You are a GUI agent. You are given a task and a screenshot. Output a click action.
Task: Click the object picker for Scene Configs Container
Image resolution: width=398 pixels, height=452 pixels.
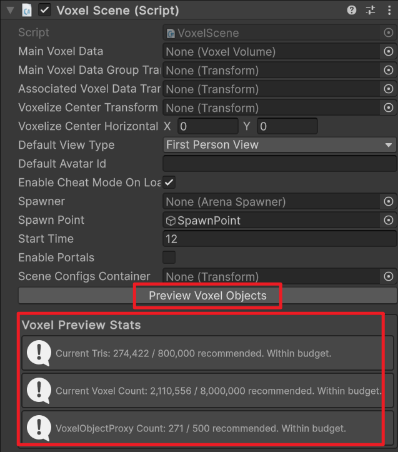pos(388,276)
